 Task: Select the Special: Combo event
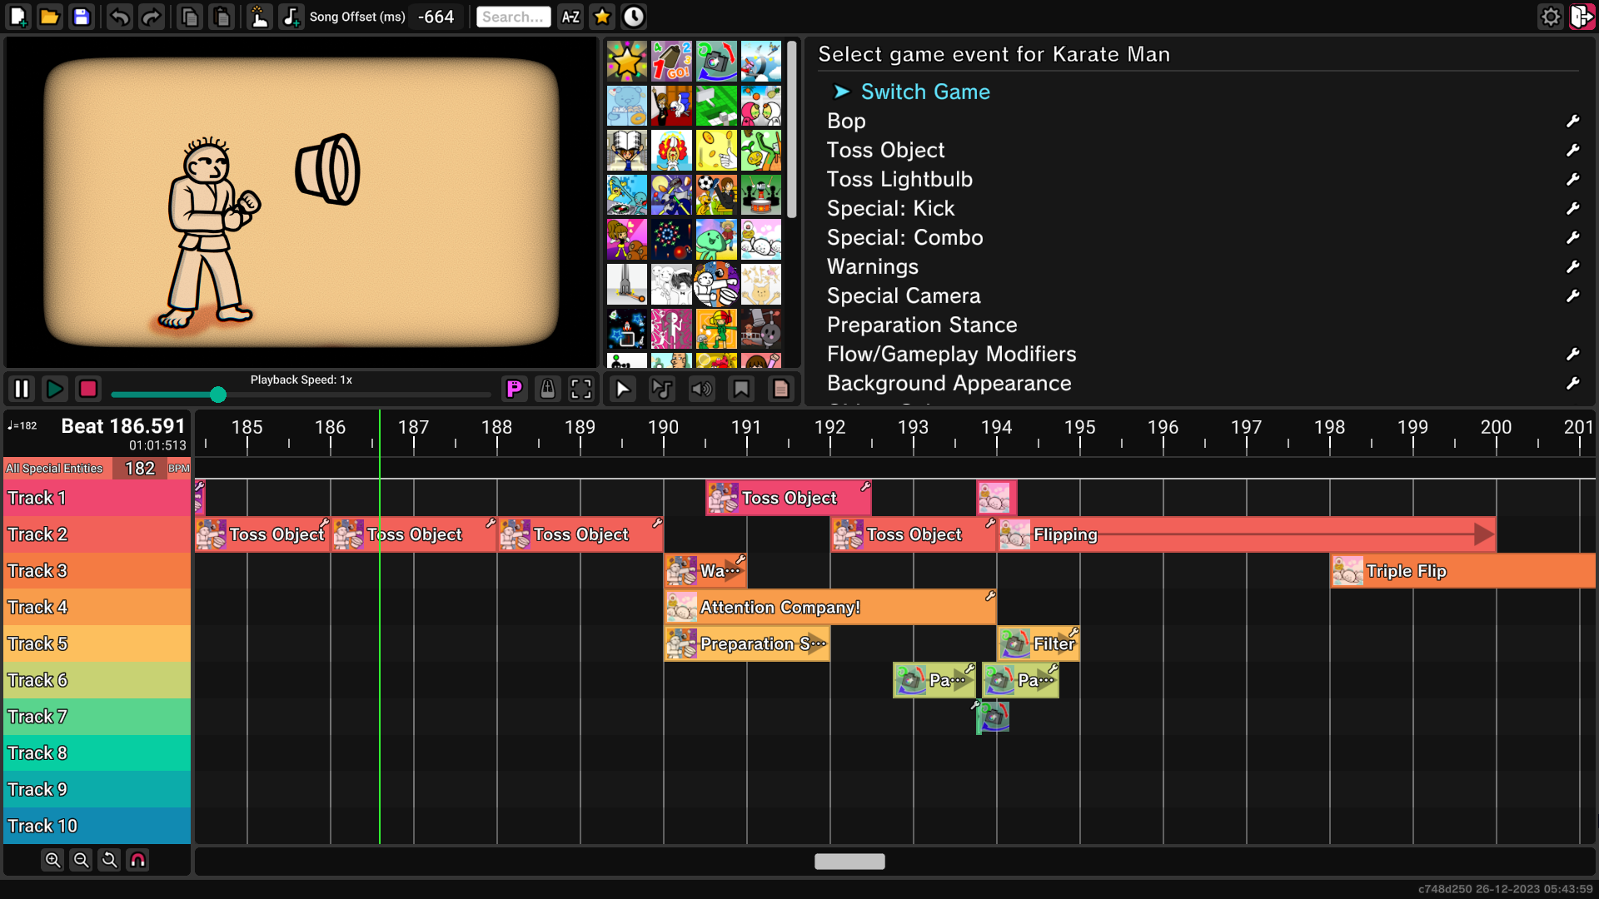(x=905, y=238)
